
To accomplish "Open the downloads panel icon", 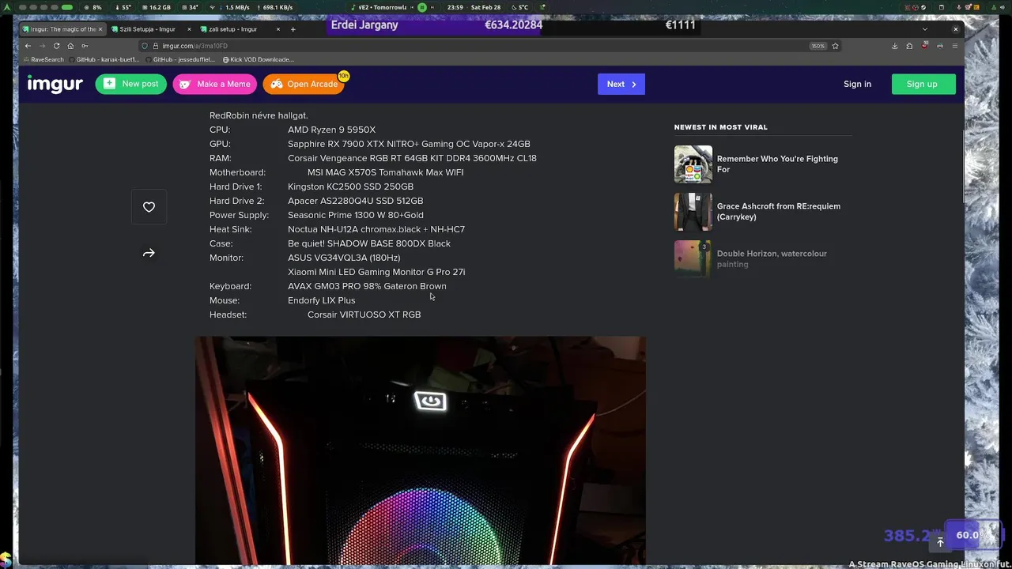I will [x=895, y=46].
